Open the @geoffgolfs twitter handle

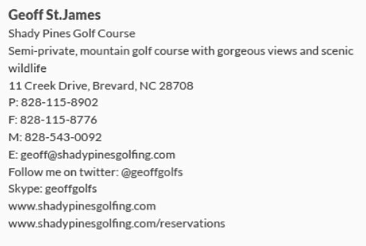[x=152, y=172]
